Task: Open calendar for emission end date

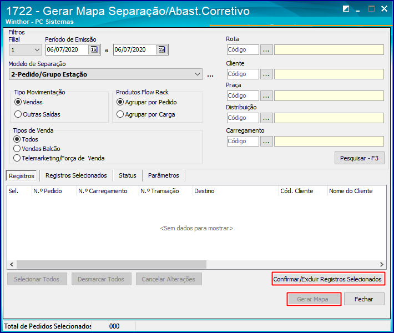Action: click(x=161, y=49)
